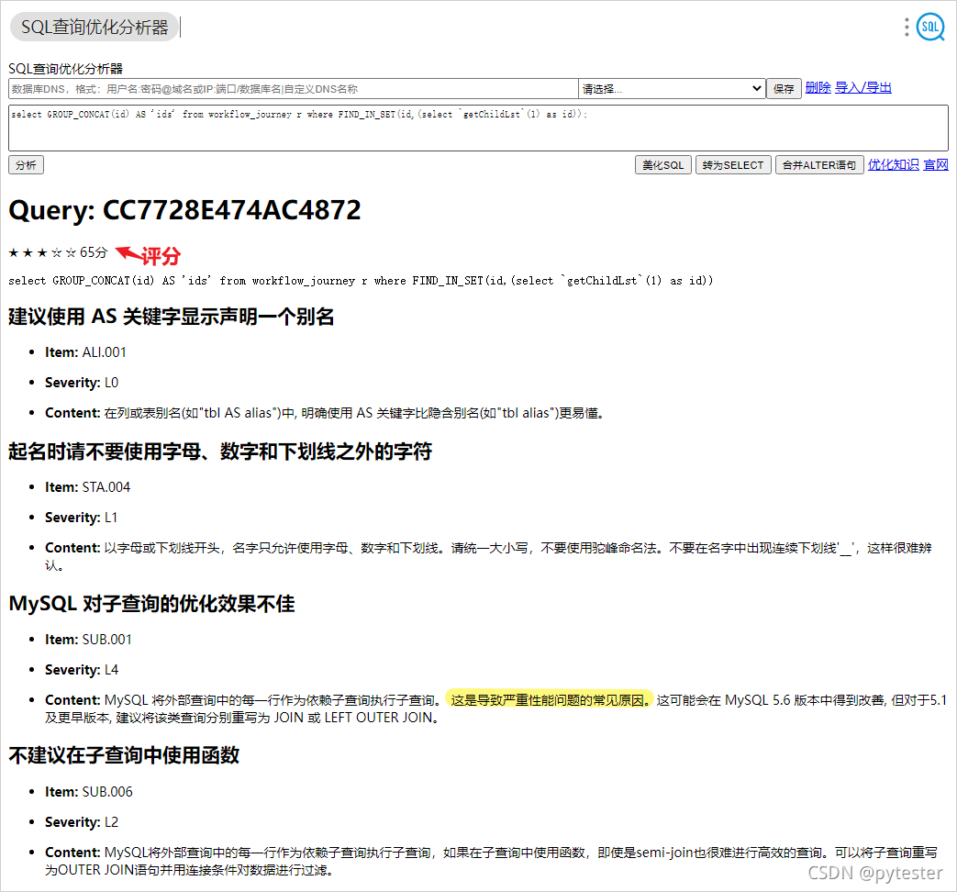Click the STA.004 content starting 以字母或下划线开头
Screen dimensions: 957x892
point(488,557)
